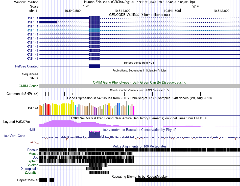Click the 10,541,500 ruler position

172,11
